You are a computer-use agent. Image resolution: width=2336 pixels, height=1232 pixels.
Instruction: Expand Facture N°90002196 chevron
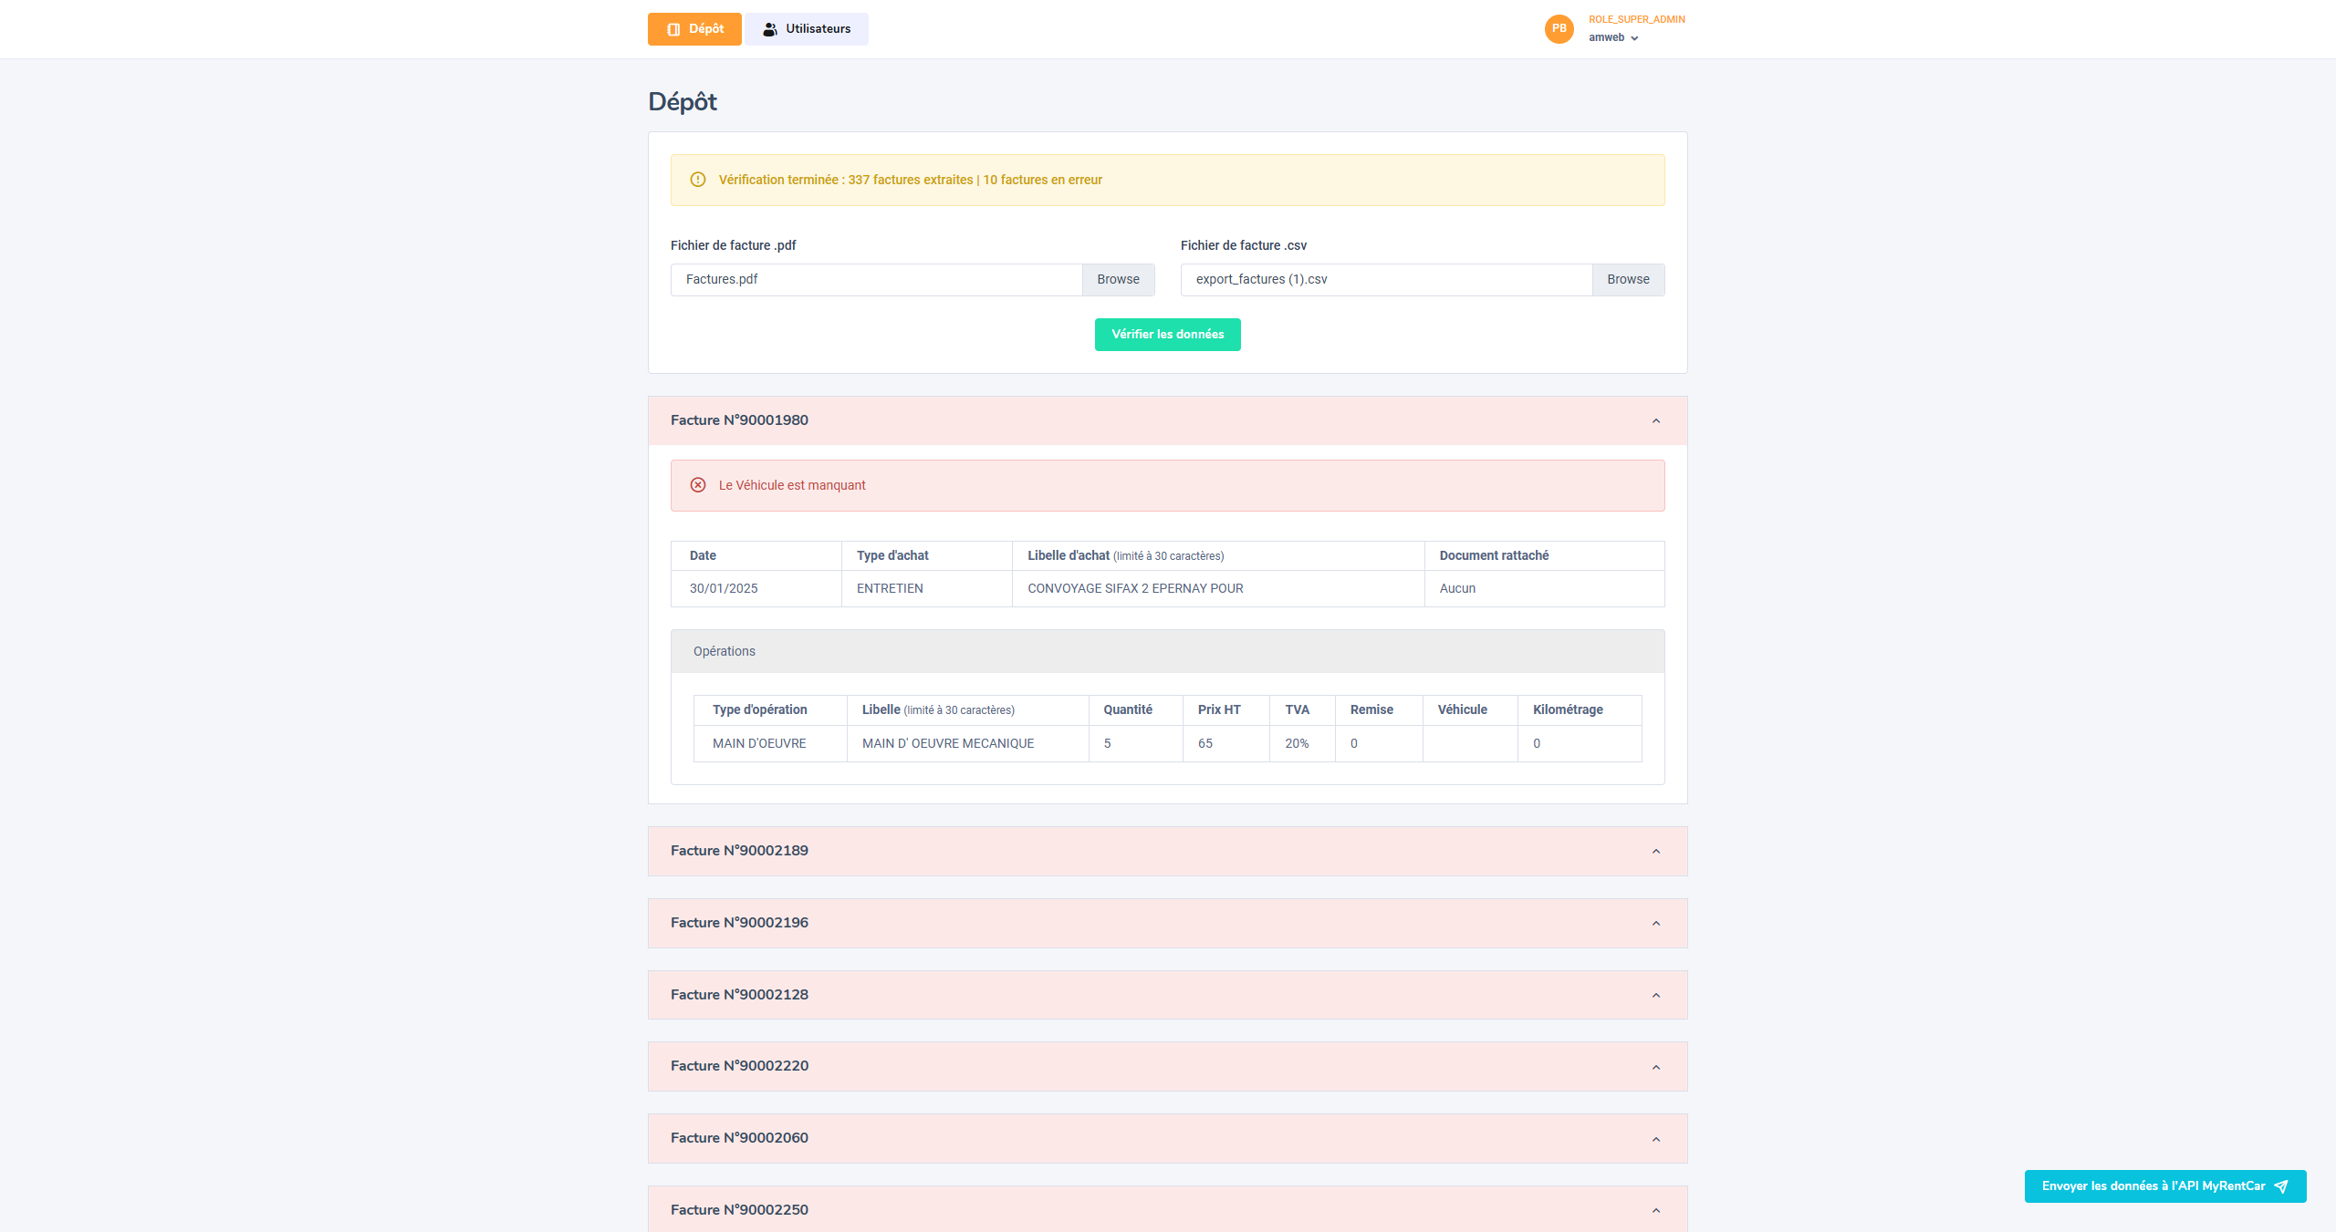point(1655,923)
